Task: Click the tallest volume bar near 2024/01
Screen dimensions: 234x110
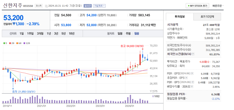Action: [130, 99]
